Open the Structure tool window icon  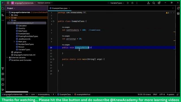point(3,15)
